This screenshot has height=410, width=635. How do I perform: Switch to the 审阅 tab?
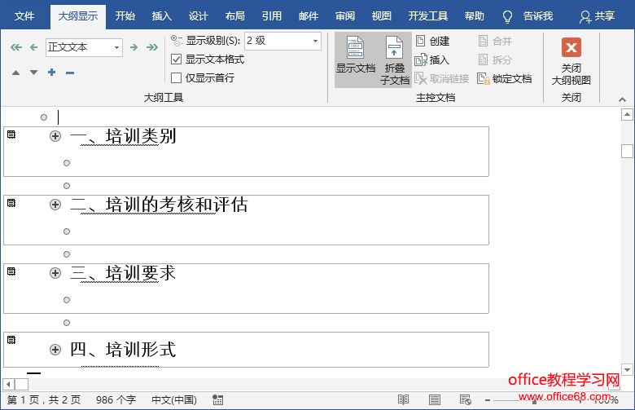pyautogui.click(x=345, y=16)
